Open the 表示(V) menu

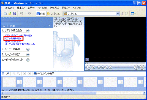(x=31, y=8)
